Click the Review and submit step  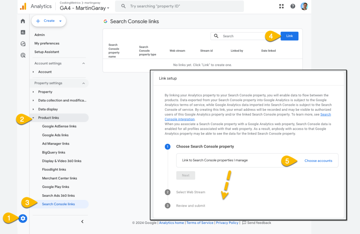click(191, 206)
